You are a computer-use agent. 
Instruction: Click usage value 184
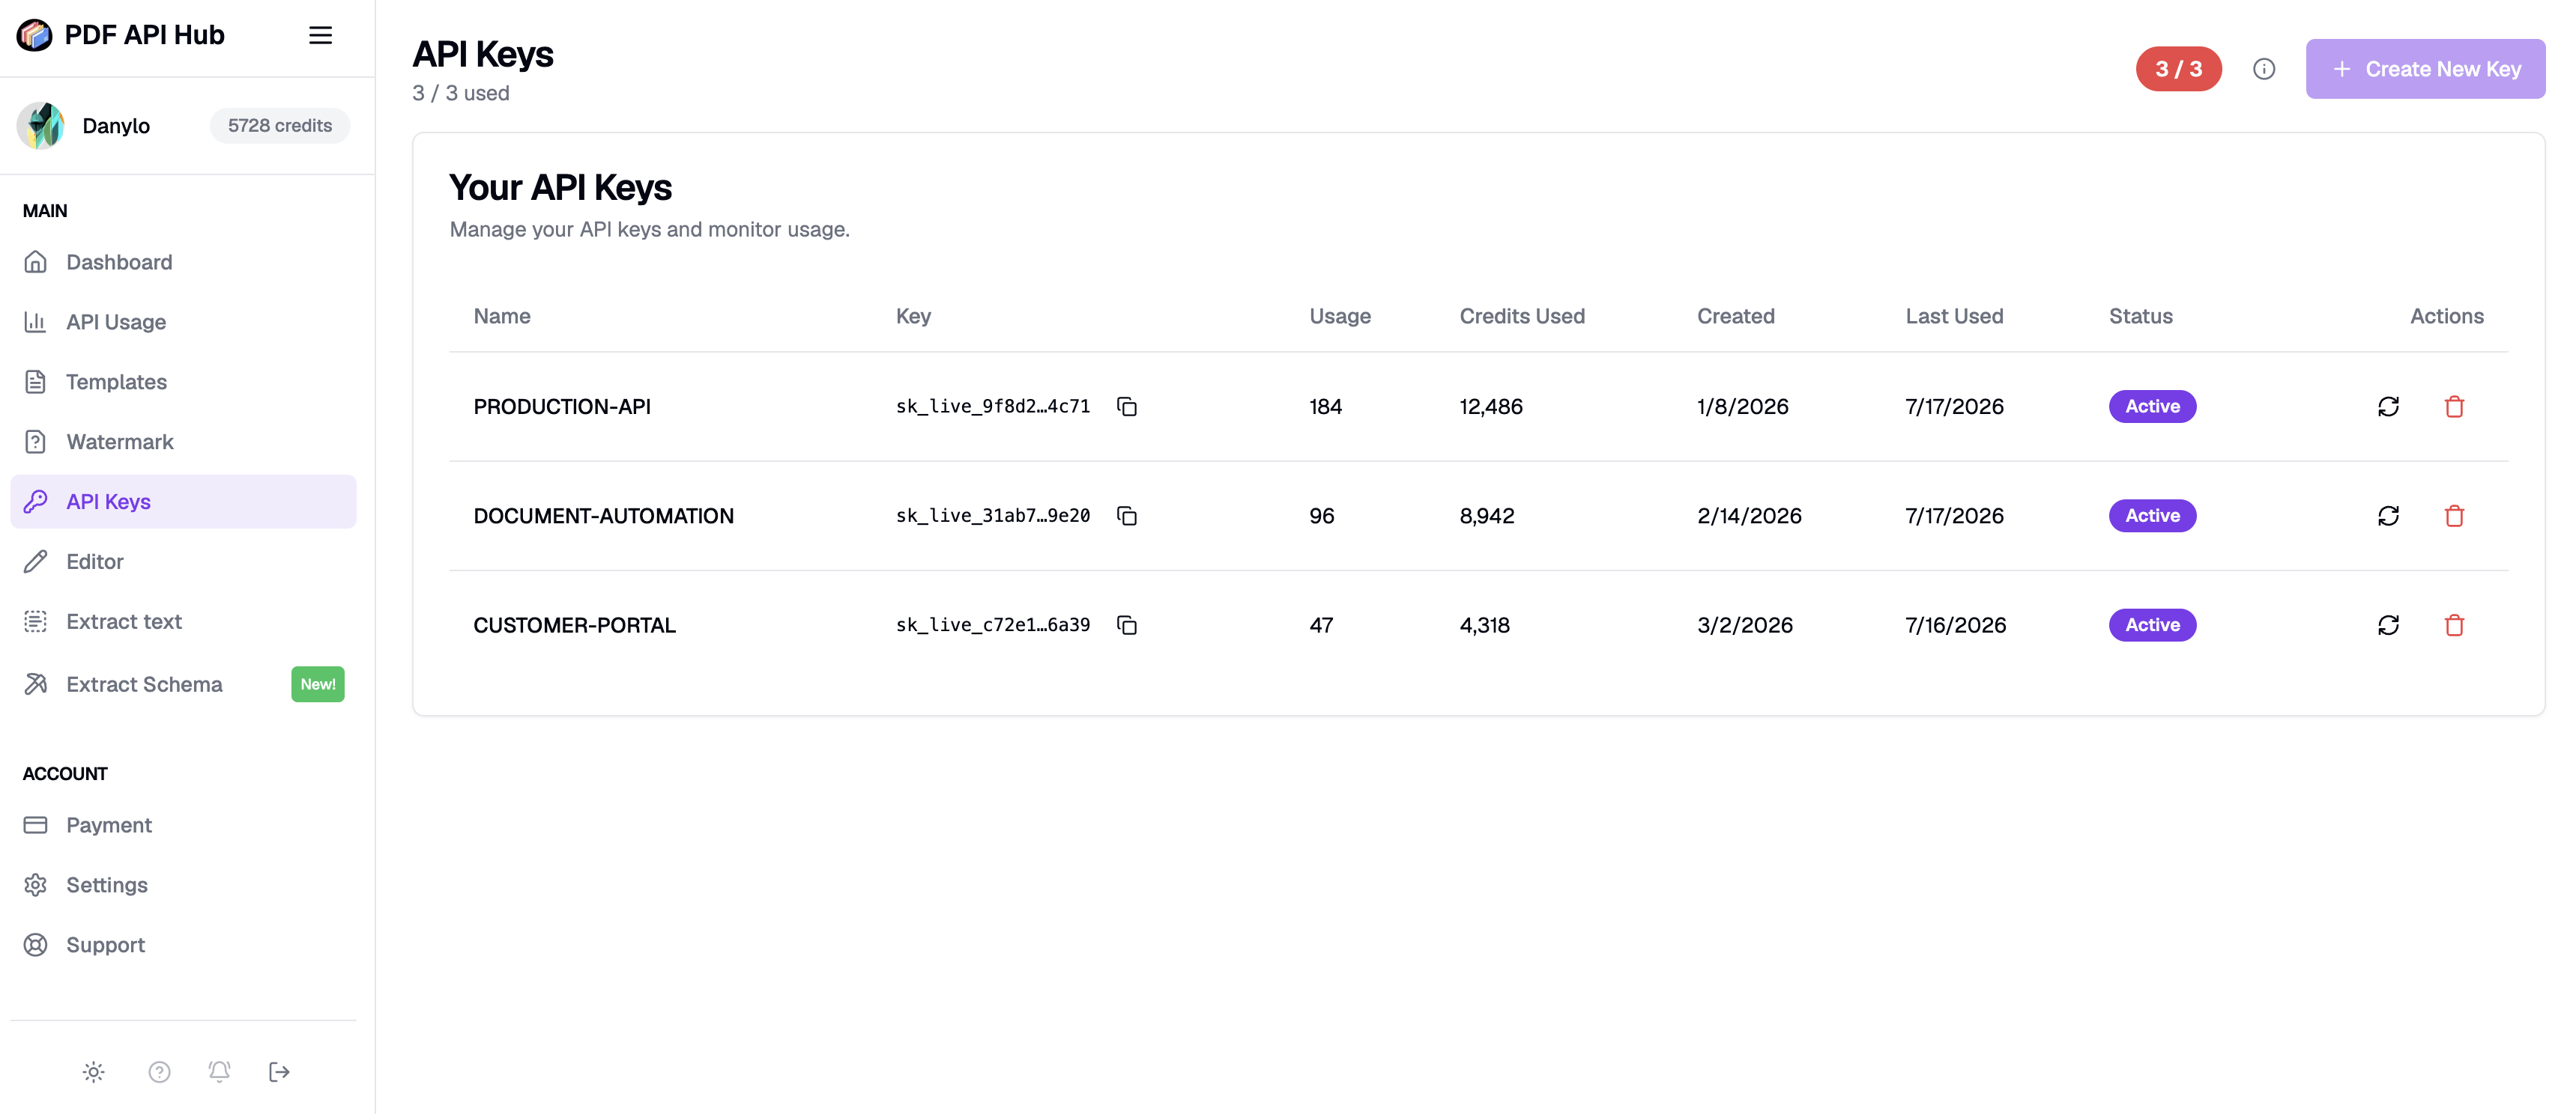click(1326, 407)
